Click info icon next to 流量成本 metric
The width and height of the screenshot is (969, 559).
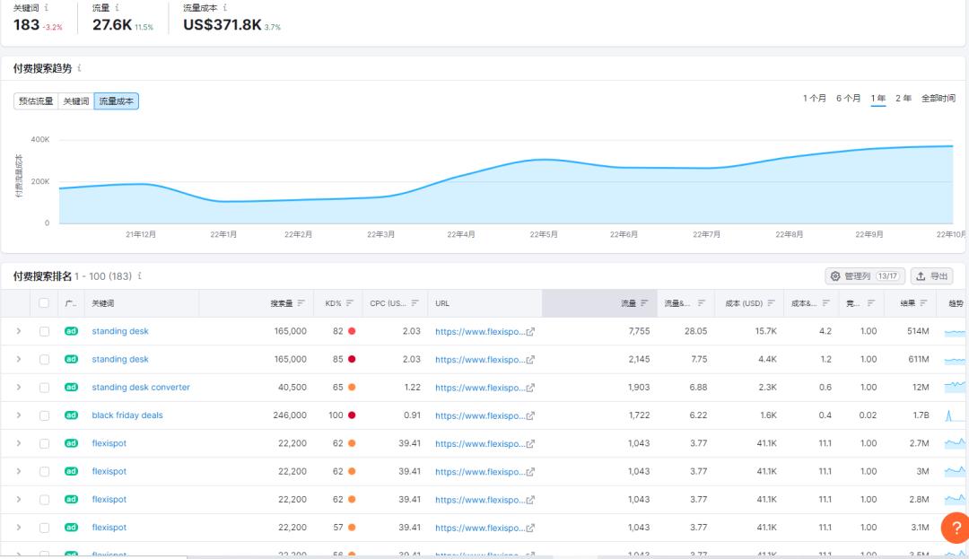pos(225,8)
